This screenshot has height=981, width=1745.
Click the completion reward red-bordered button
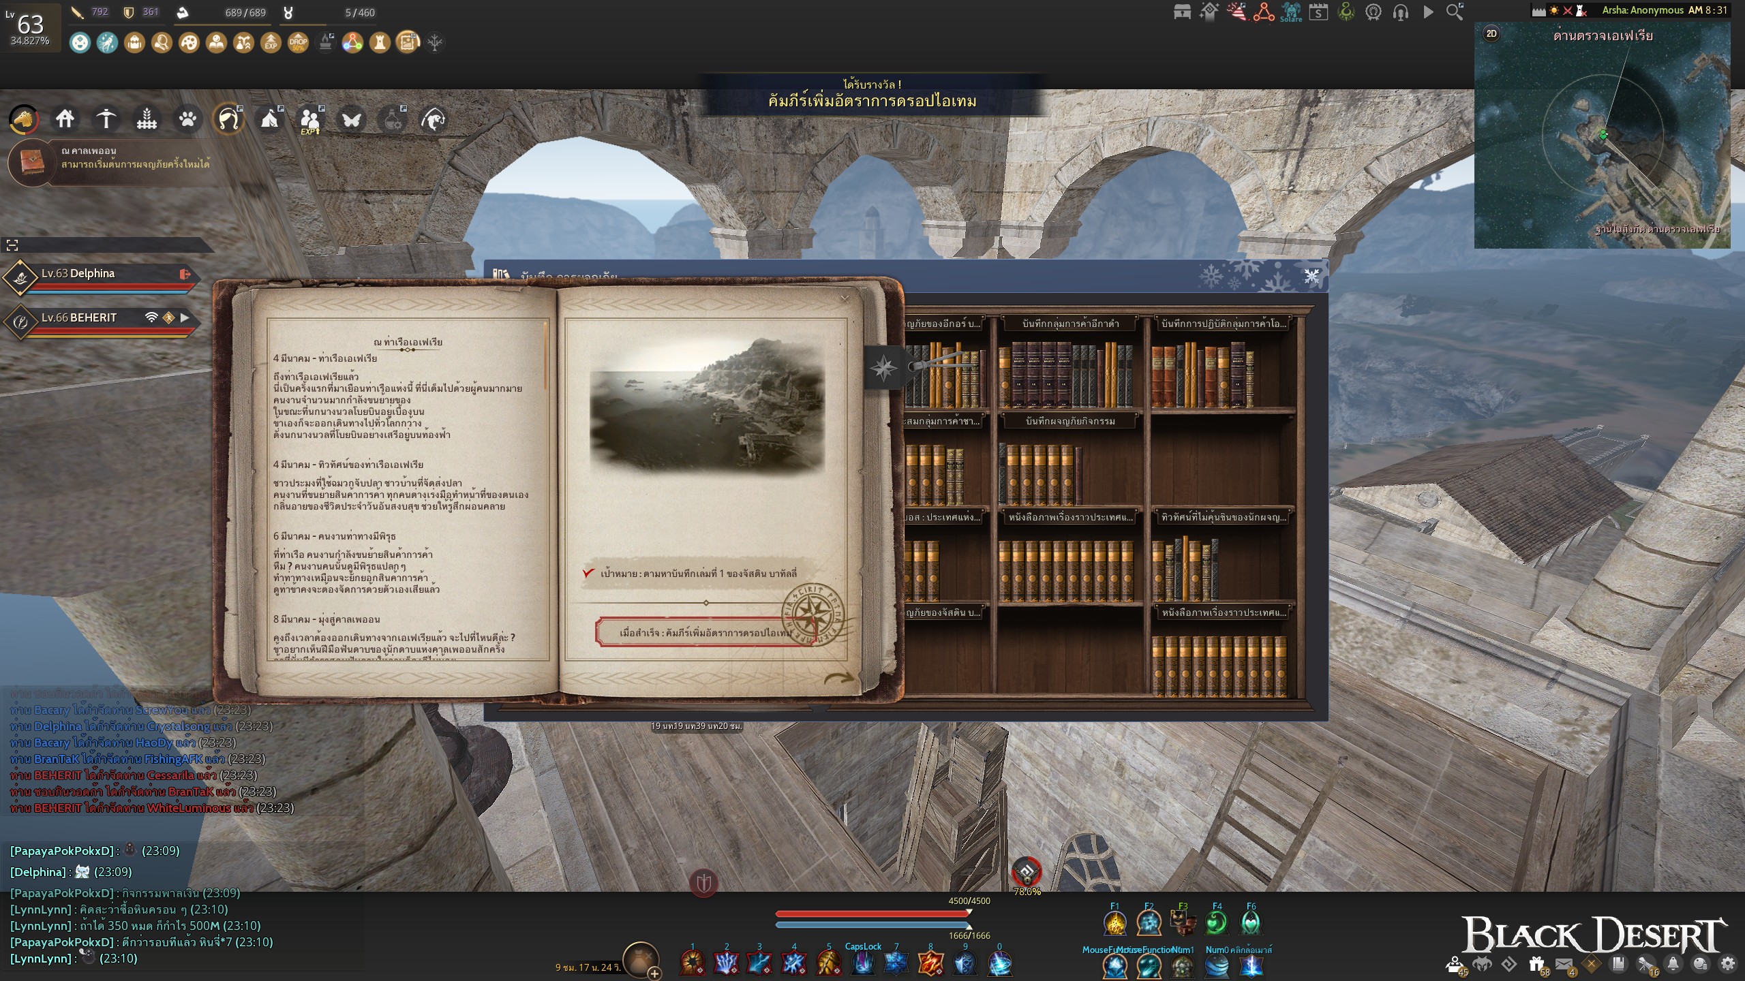(x=705, y=632)
